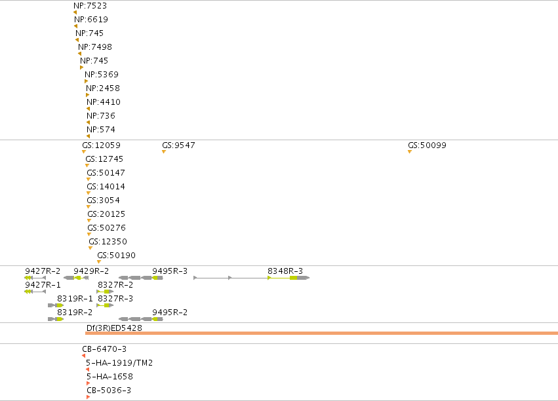Select the red arrow under CB-6470-3
Screen dimensions: 558x401
pos(84,356)
